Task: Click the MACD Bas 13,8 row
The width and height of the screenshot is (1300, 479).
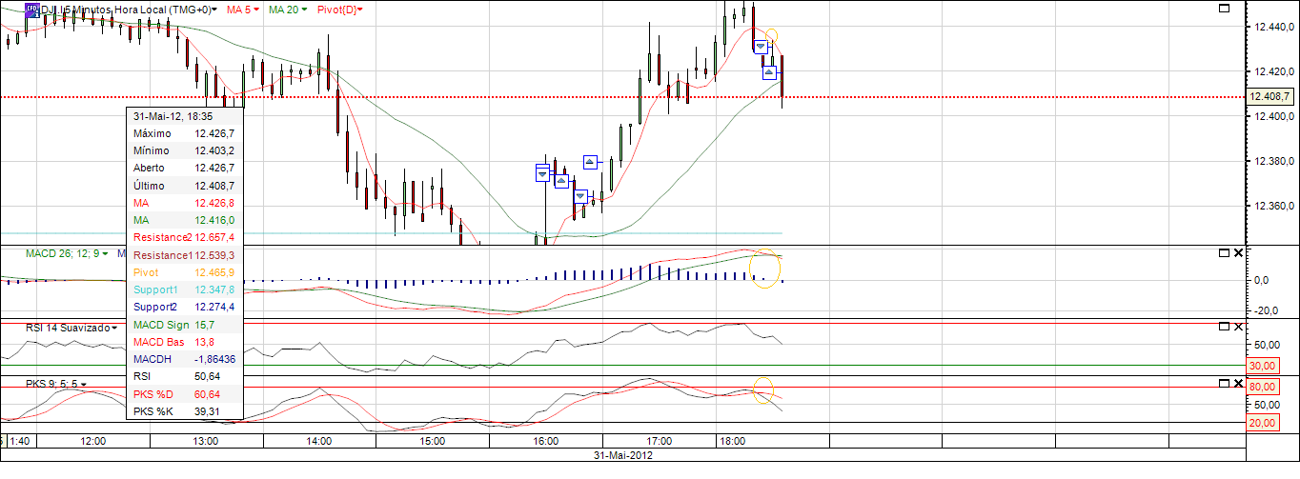Action: [x=185, y=342]
